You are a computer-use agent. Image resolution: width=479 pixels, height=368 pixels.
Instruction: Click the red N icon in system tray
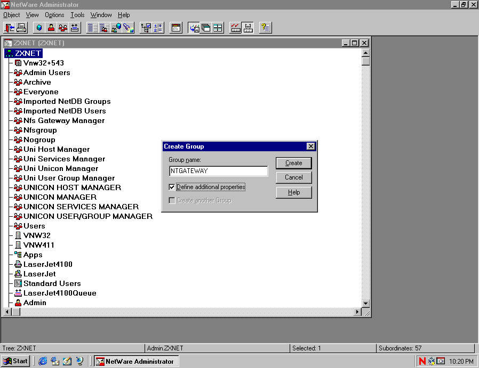point(422,361)
